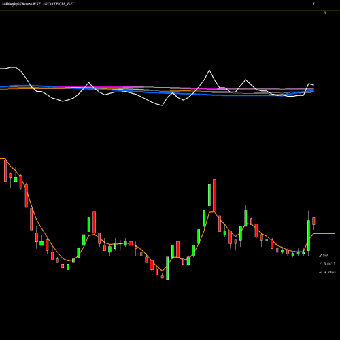Click the highest peak of the white indicator line
340x340 pixels.
(209, 70)
